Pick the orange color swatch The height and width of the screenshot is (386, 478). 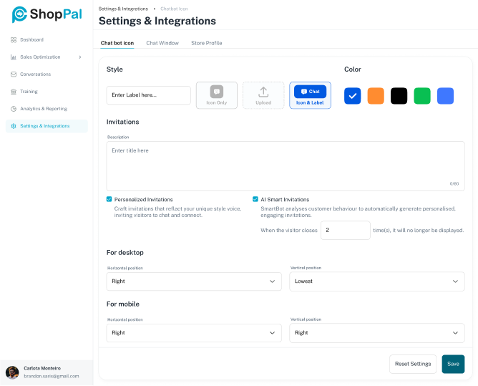pos(376,96)
